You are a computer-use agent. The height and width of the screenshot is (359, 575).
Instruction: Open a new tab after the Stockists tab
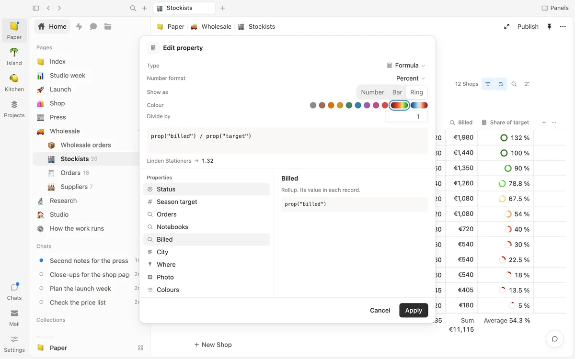[223, 8]
